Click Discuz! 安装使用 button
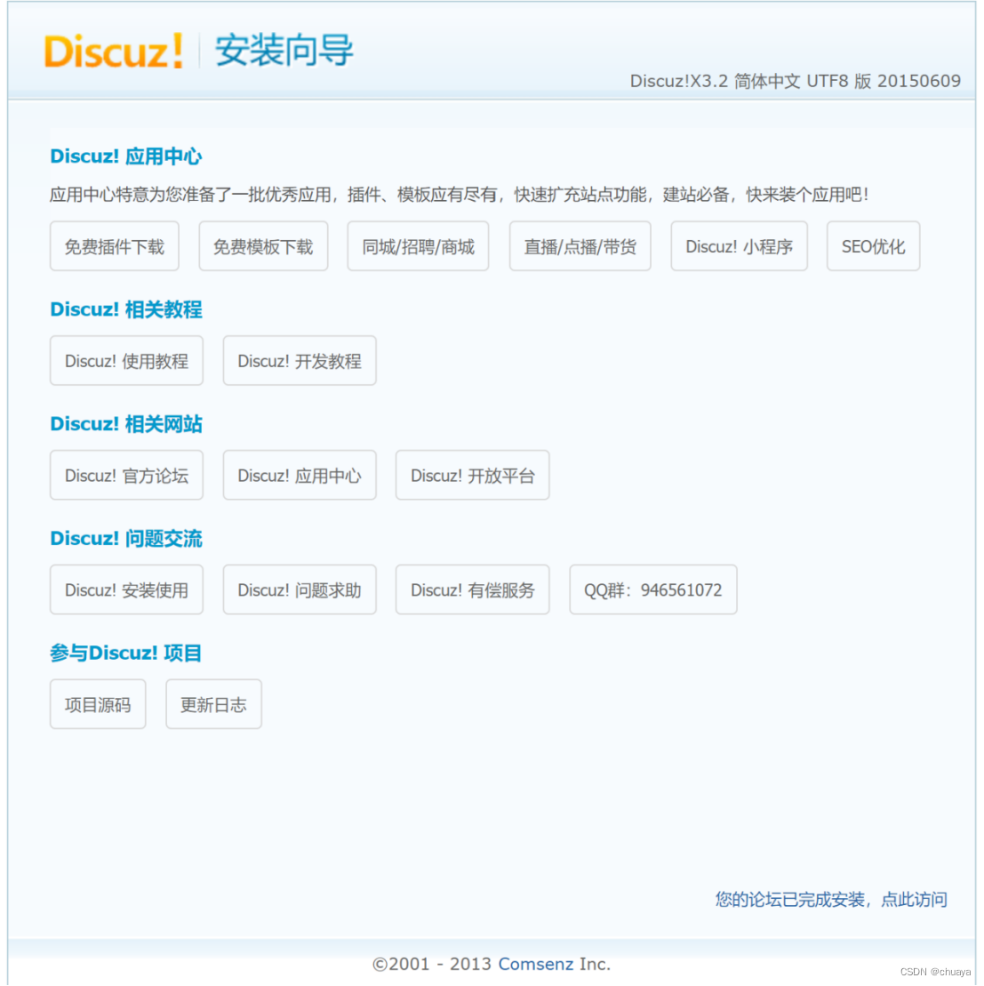 coord(126,589)
